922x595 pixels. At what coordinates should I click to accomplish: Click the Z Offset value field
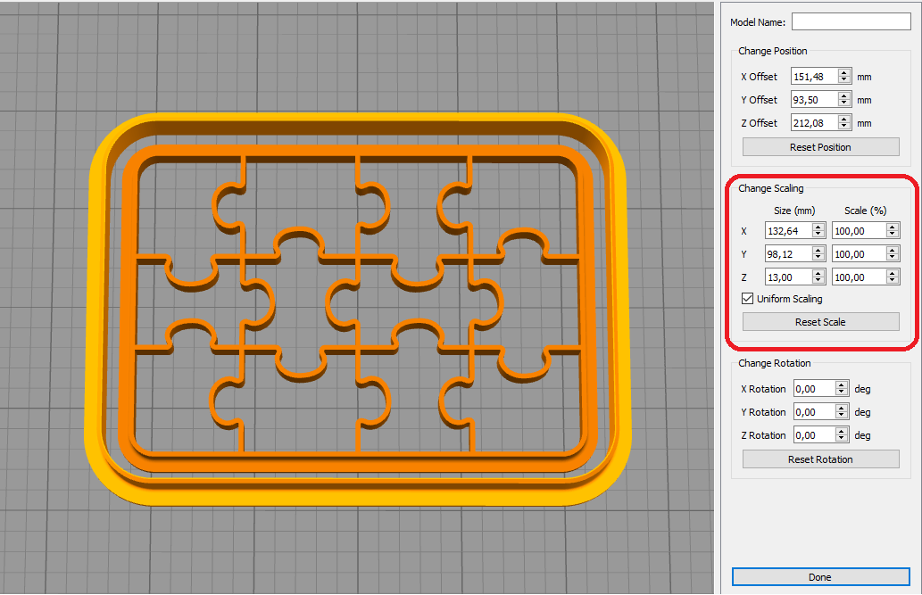(x=814, y=123)
